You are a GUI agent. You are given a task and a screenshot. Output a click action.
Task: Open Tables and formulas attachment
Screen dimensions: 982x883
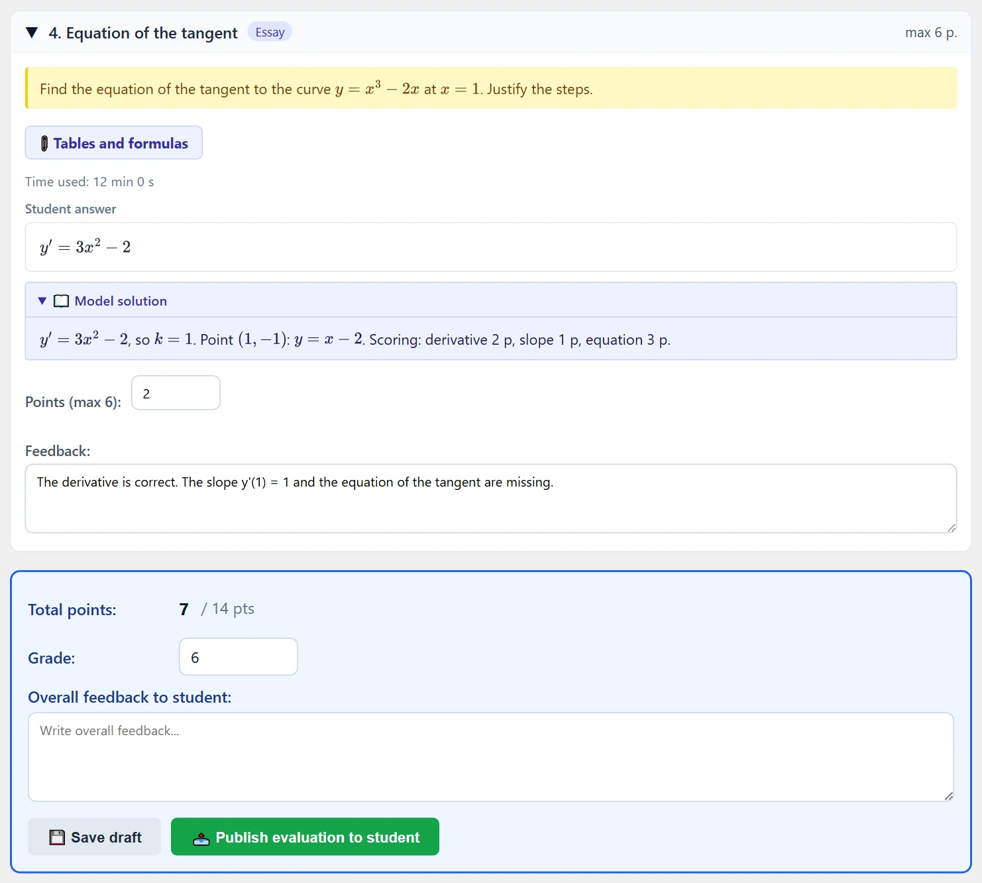point(114,143)
